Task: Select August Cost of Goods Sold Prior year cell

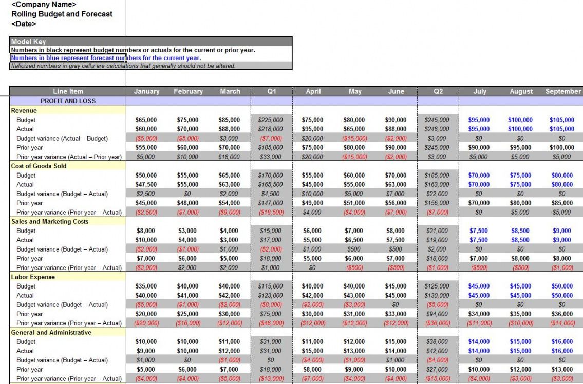Action: [520, 203]
